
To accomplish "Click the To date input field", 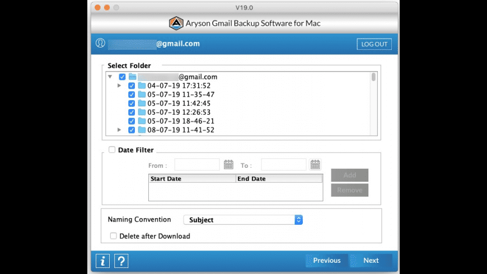I will pos(284,164).
